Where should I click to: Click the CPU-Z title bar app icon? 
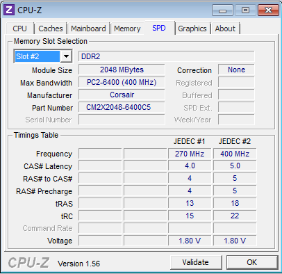click(x=9, y=10)
